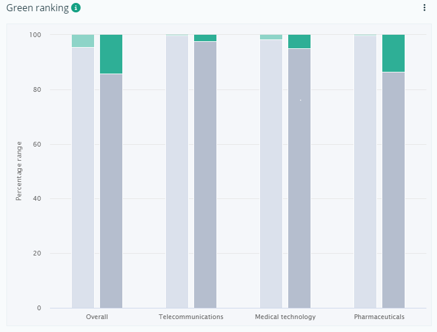Click Medical technology dark gray bar
This screenshot has width=437, height=332.
(x=299, y=178)
